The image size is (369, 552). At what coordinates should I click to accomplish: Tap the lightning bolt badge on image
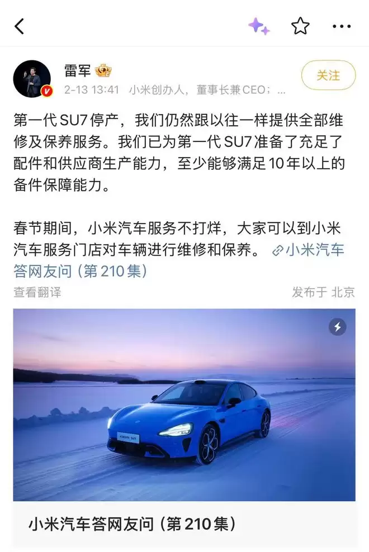[337, 327]
